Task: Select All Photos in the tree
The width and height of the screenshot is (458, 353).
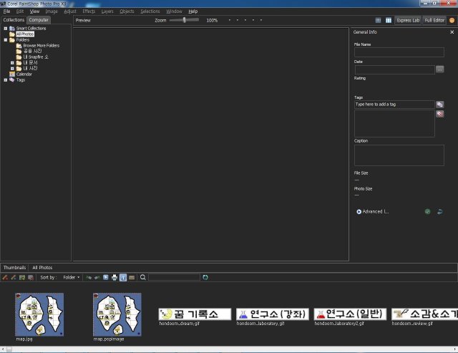Action: pos(25,34)
